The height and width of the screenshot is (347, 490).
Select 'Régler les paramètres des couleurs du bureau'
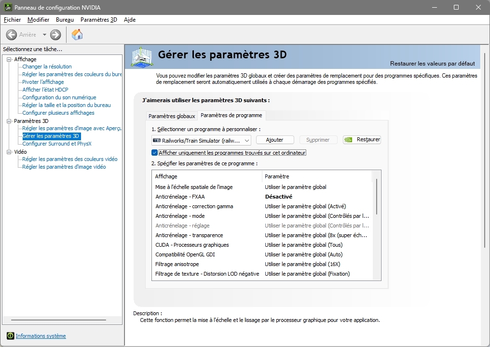(x=72, y=74)
